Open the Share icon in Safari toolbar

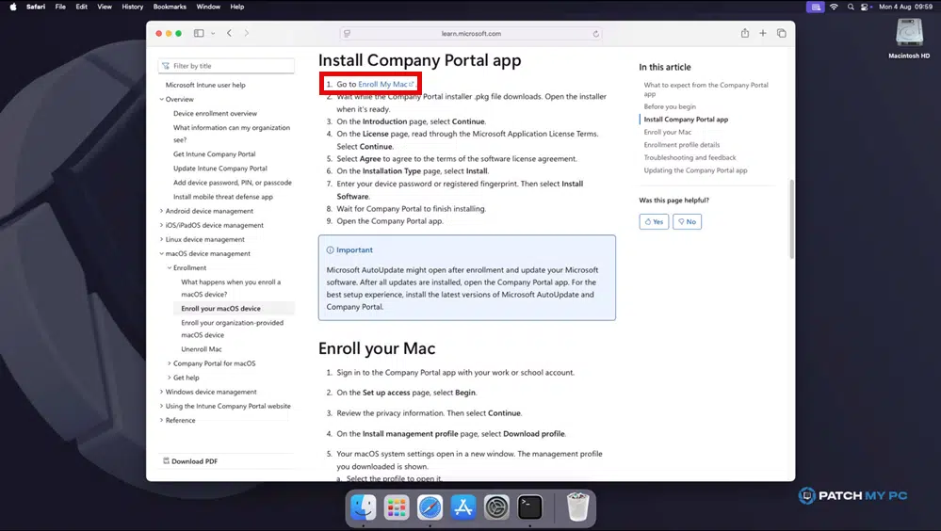click(745, 33)
